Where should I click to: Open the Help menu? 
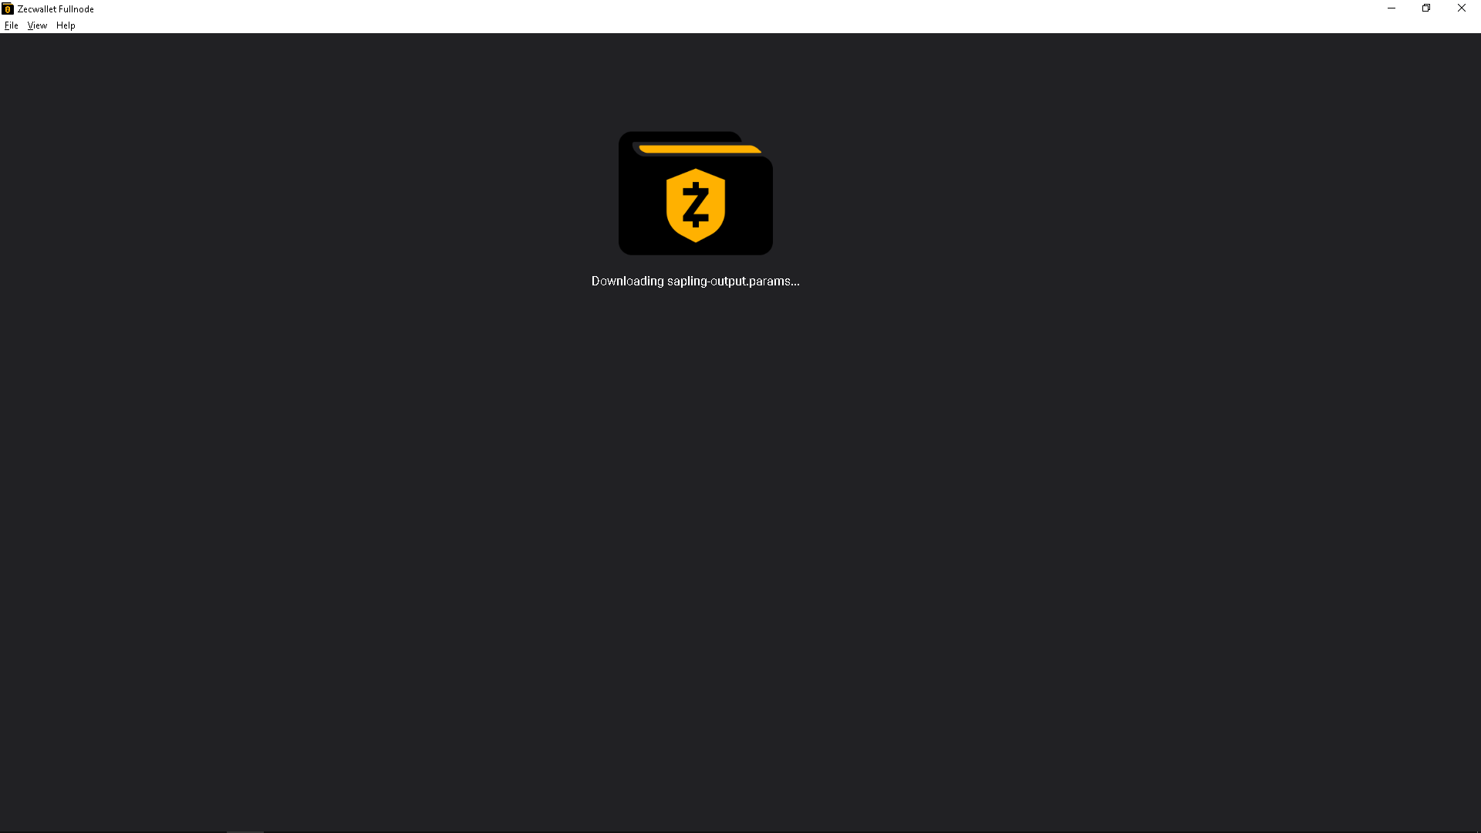click(x=66, y=25)
